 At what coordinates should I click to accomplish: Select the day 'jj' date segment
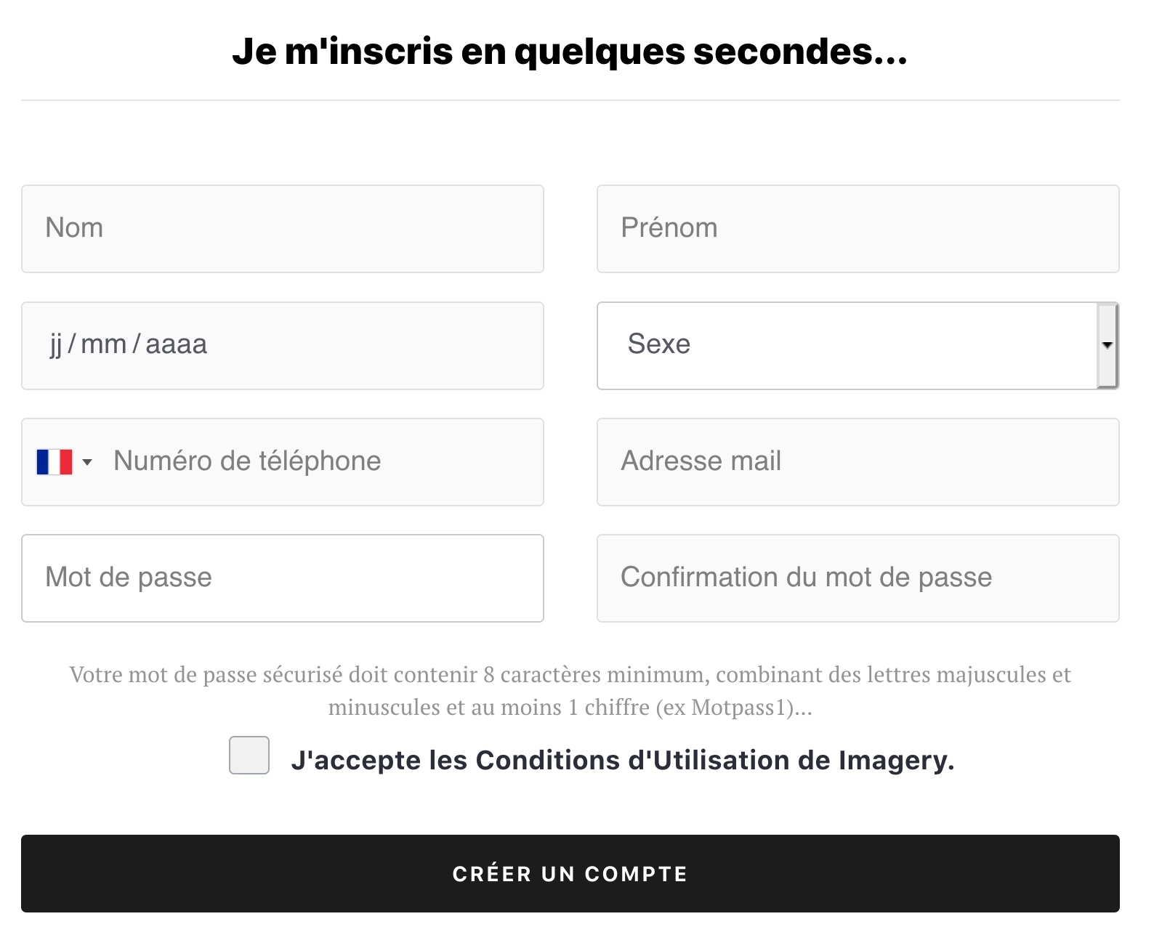coord(56,344)
